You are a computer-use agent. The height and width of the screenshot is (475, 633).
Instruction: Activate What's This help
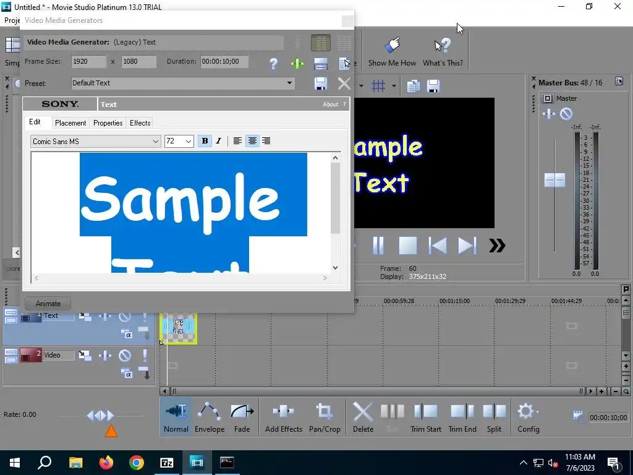[443, 52]
